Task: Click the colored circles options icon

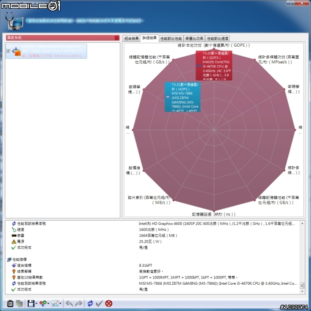Action: [43, 303]
